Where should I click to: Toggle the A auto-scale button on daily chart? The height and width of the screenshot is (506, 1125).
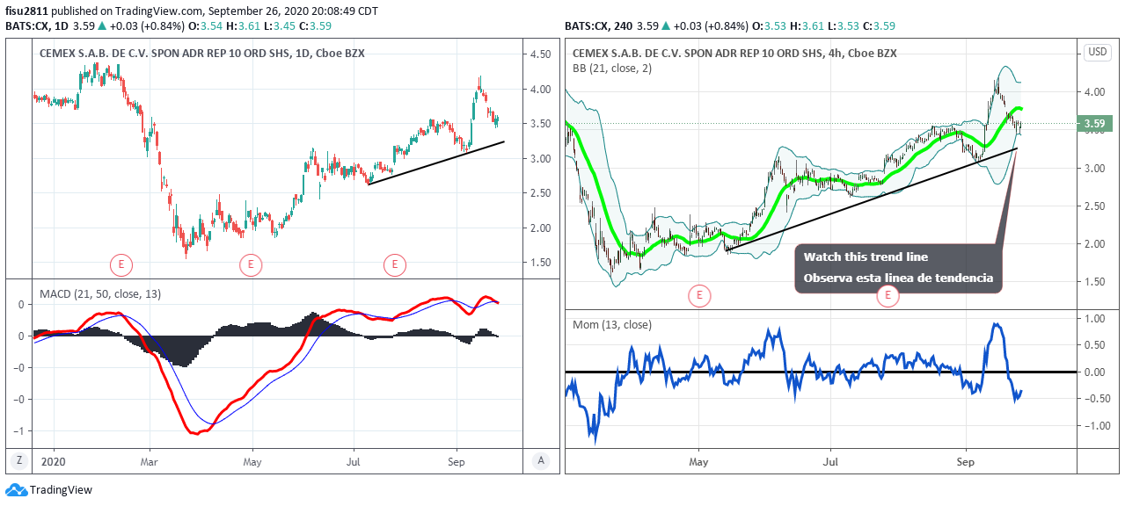pyautogui.click(x=541, y=461)
